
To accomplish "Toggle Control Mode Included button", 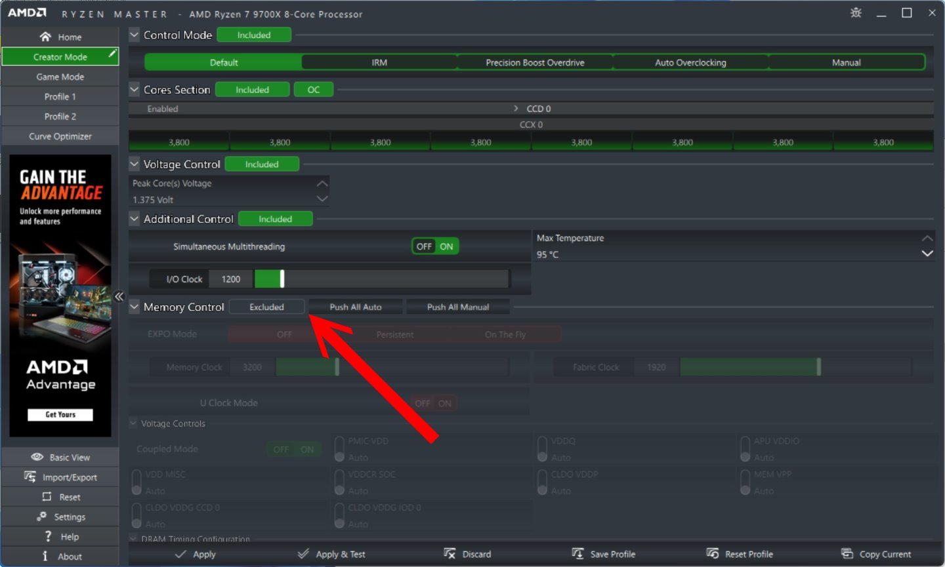I will pyautogui.click(x=254, y=35).
